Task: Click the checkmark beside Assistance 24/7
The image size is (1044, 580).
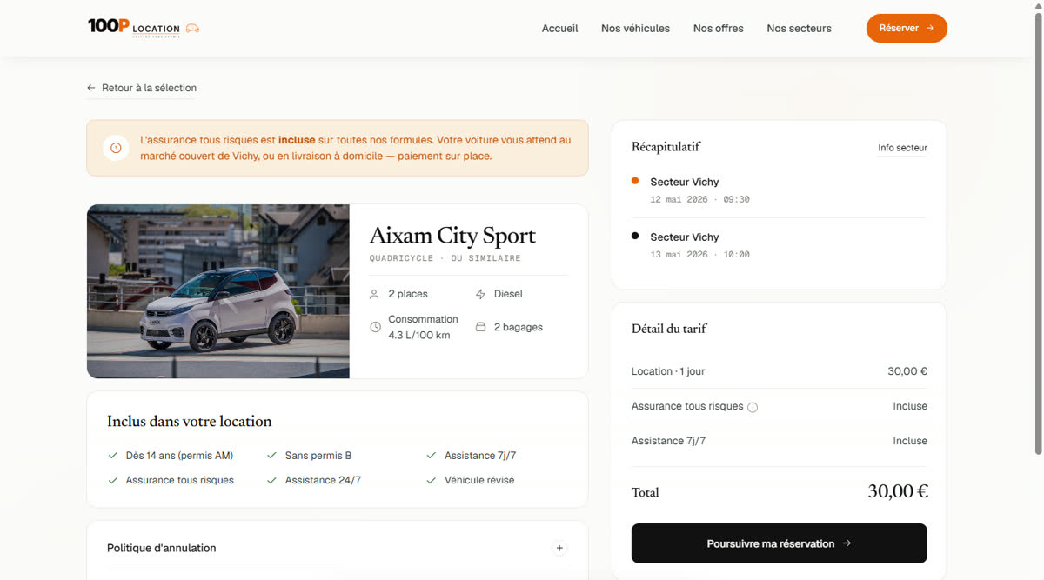Action: tap(272, 480)
